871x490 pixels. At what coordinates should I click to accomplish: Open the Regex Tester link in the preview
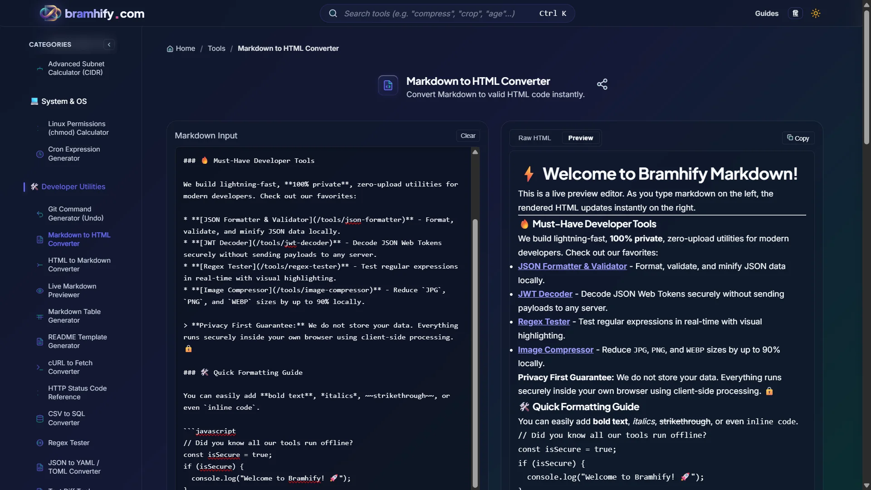click(x=543, y=322)
